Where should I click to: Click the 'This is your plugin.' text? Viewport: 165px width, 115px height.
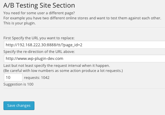(19, 23)
